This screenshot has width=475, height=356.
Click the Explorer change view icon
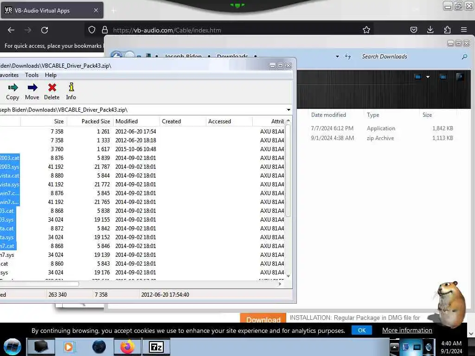point(418,77)
